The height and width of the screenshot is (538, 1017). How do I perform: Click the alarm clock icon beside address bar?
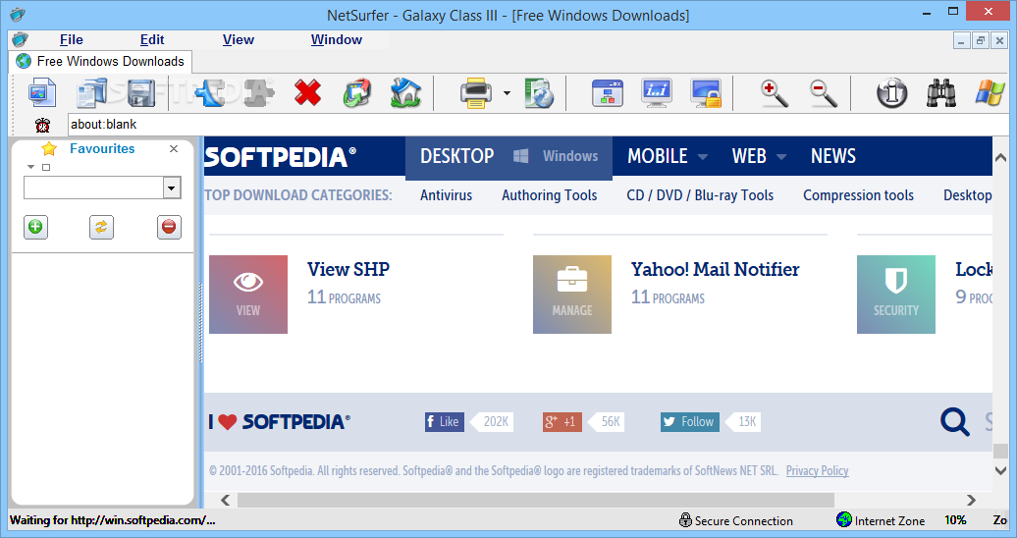tap(43, 125)
